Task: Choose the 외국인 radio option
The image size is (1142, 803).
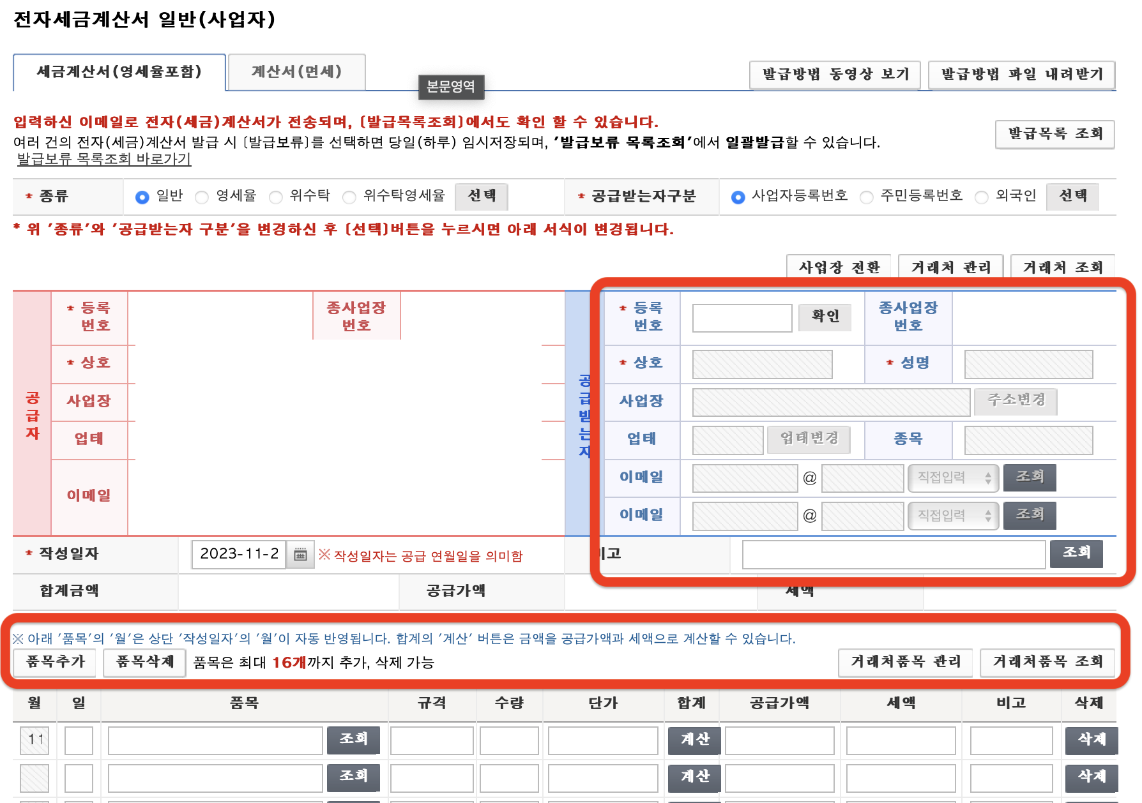Action: tap(980, 197)
